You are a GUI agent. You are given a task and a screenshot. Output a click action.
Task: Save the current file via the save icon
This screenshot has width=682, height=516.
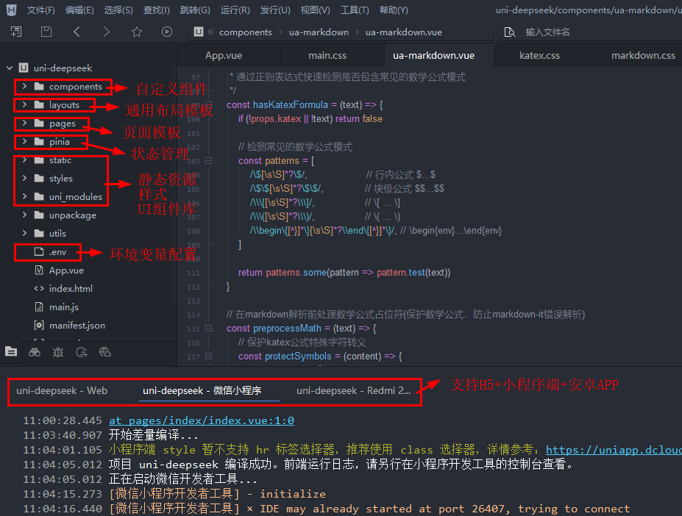46,32
